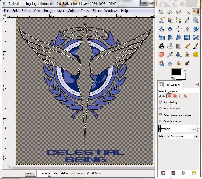Select the Rectangle Select tool
Screen dimensions: 202x179
(x=162, y=12)
